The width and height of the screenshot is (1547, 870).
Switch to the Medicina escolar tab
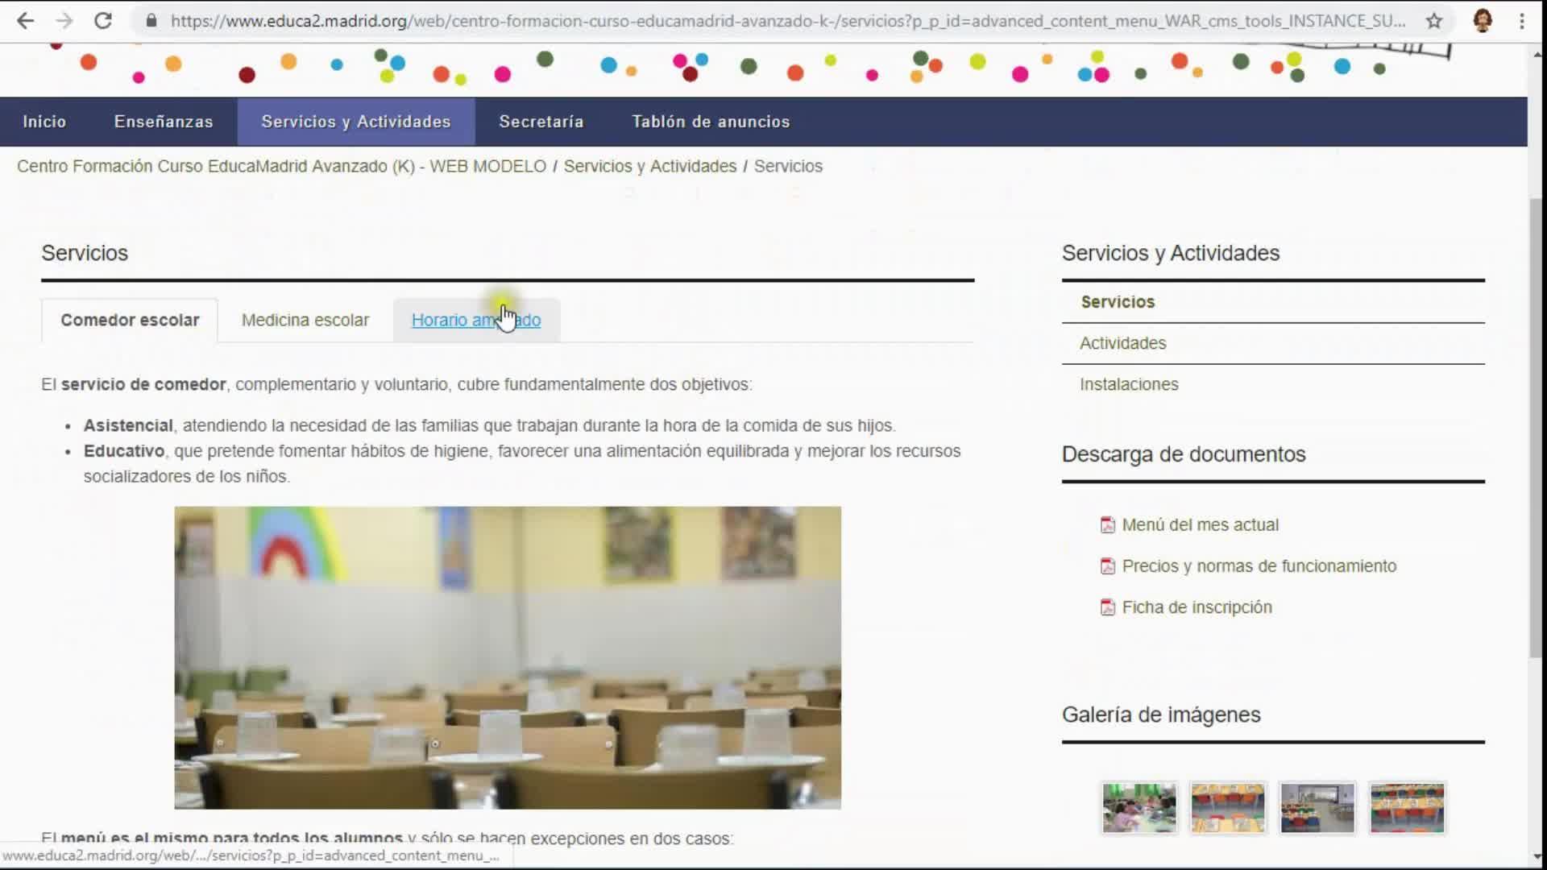(305, 320)
